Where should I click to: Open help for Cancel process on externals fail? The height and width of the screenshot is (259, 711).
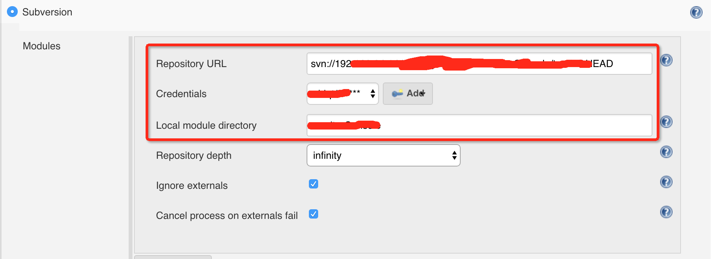click(666, 212)
